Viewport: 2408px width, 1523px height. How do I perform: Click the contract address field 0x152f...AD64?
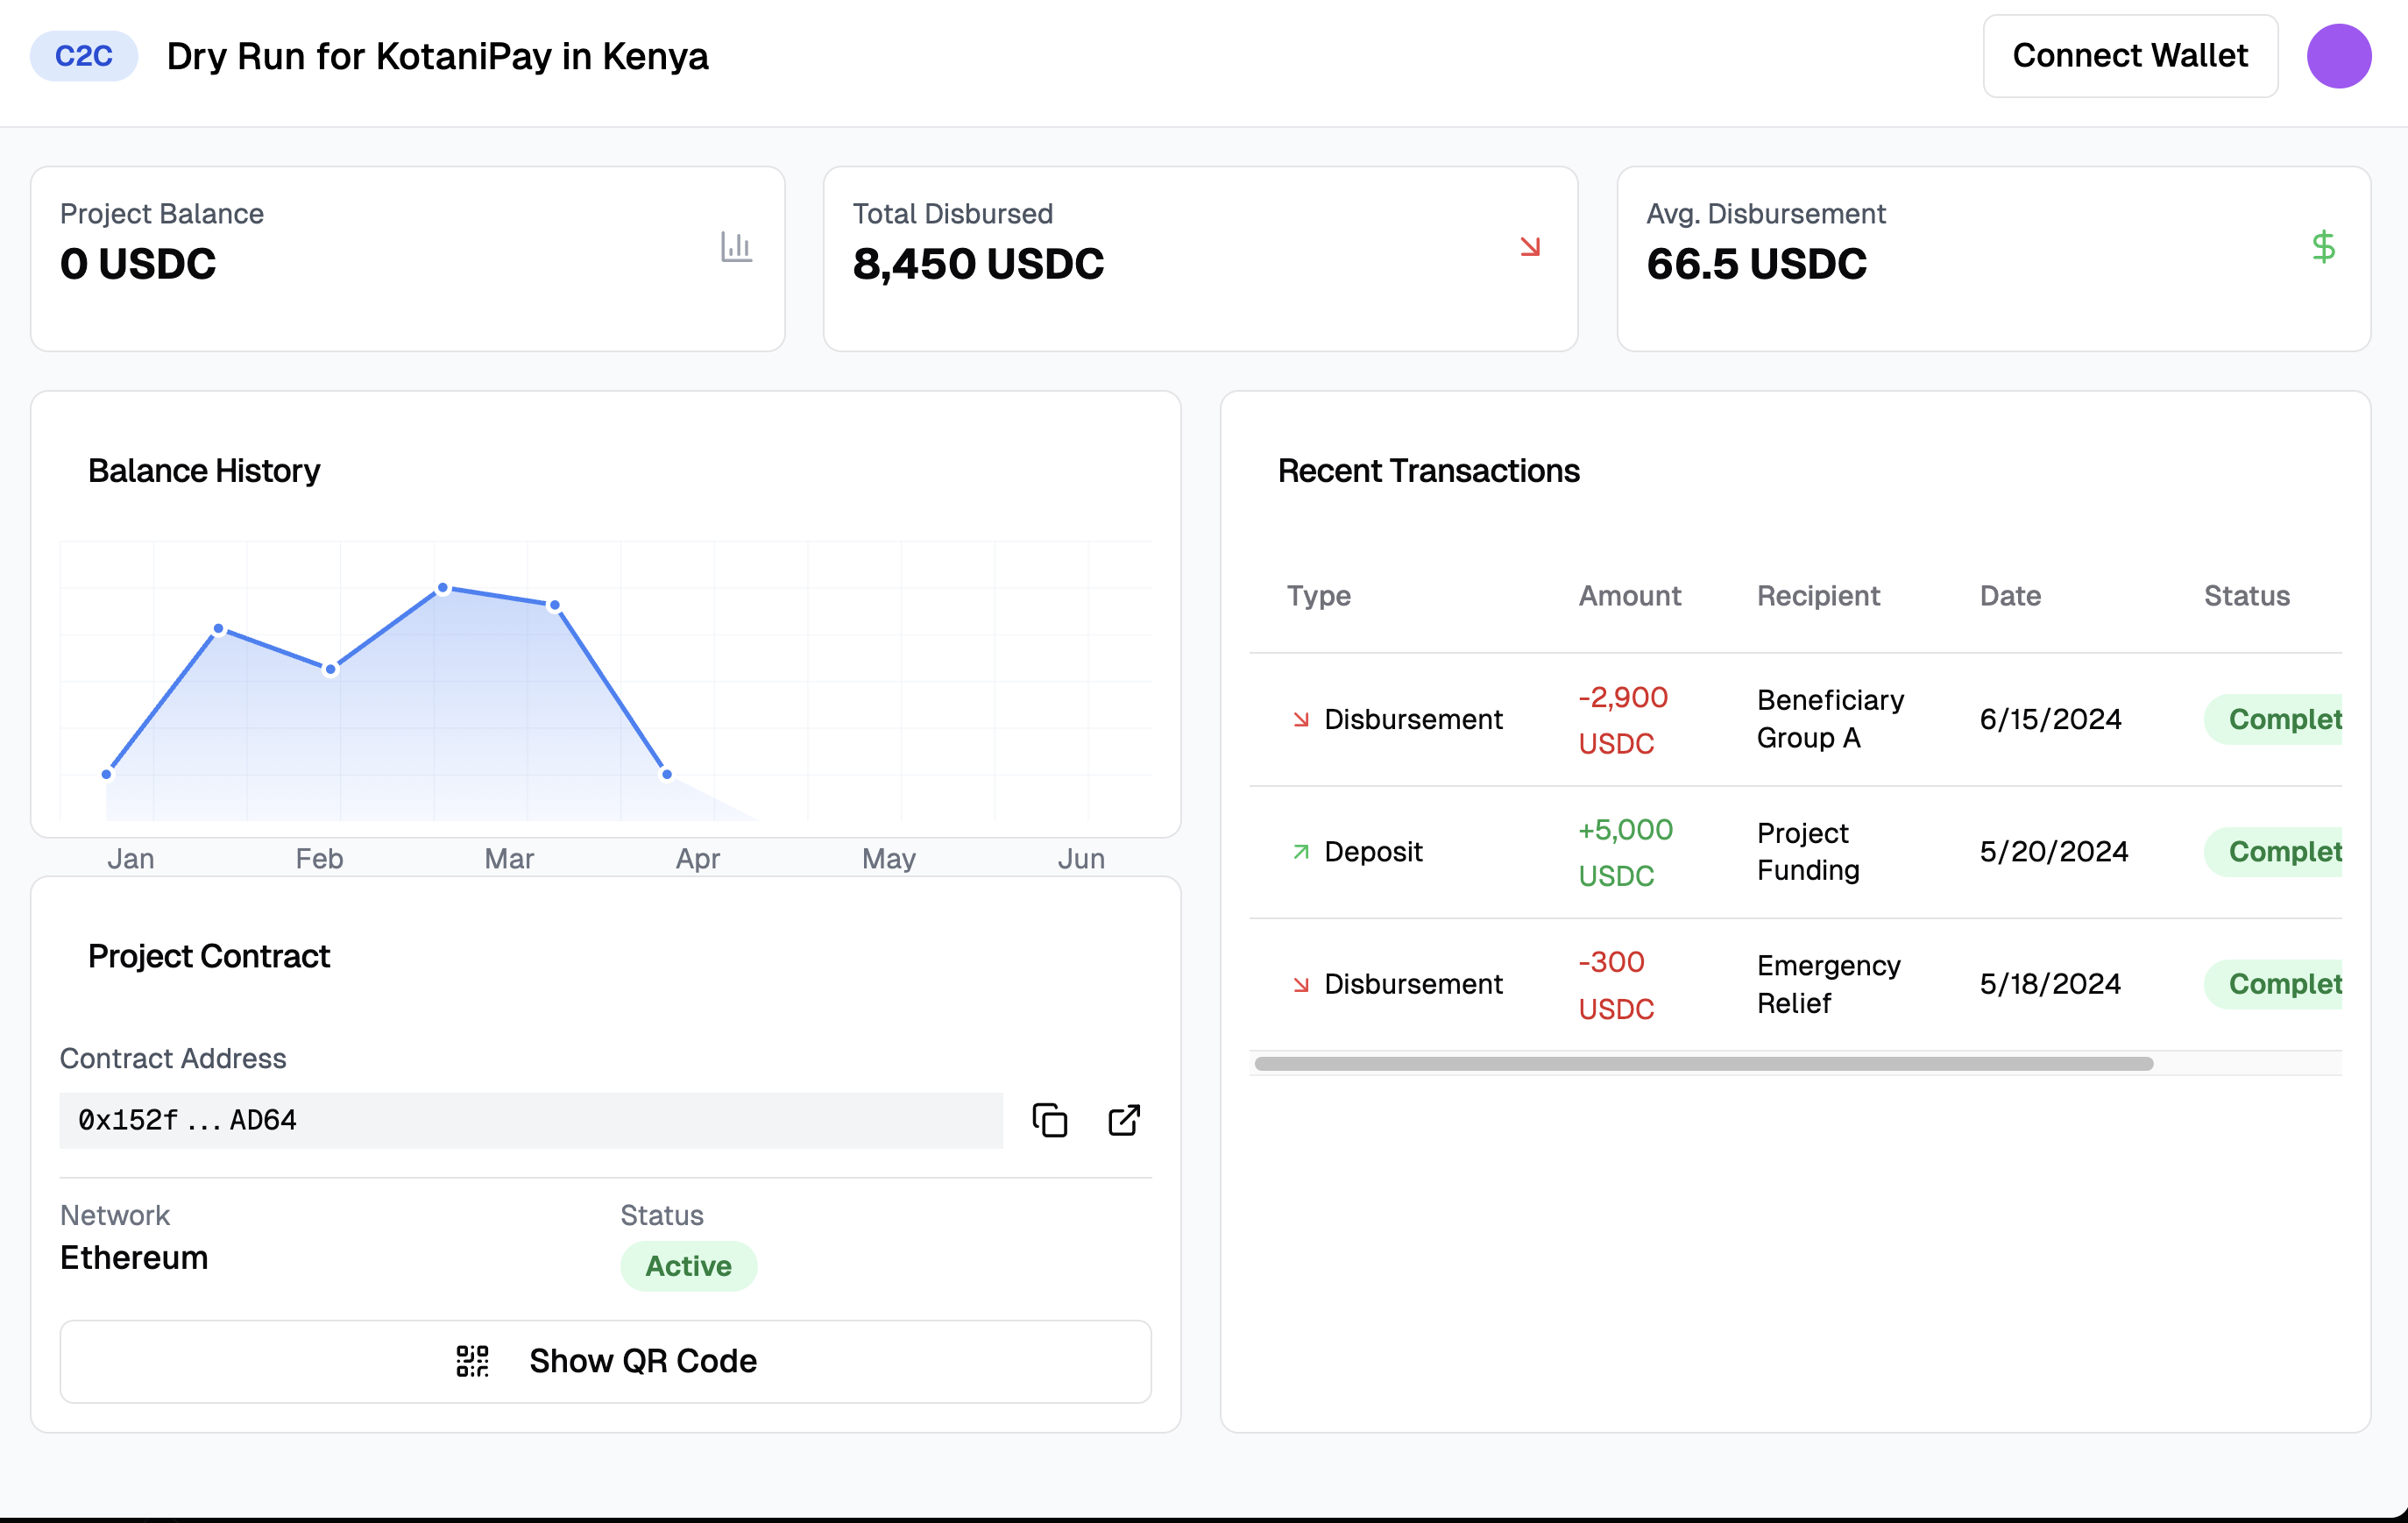[x=531, y=1120]
